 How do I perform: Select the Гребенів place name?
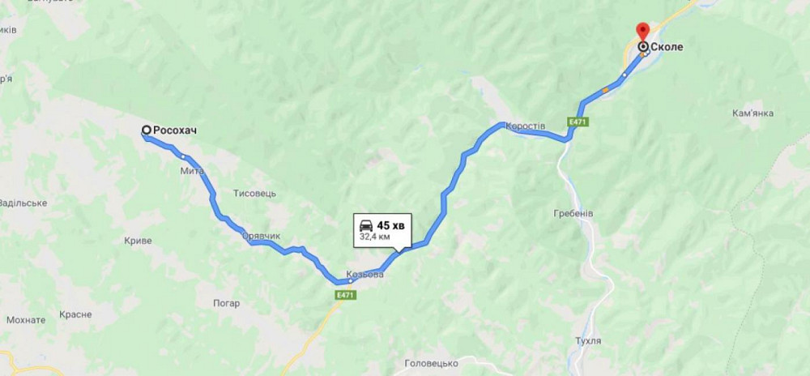point(573,213)
